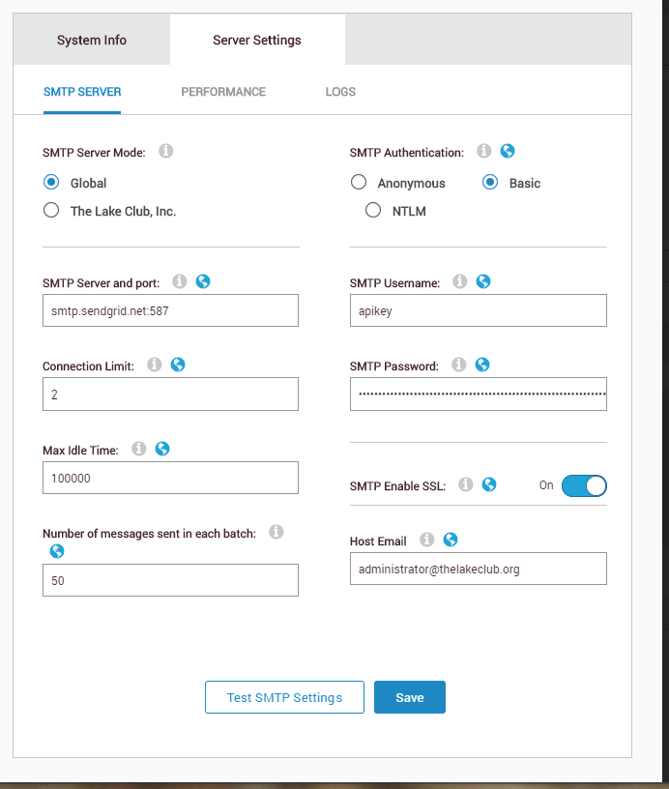This screenshot has height=789, width=669.
Task: Click the SMTP Username input field
Action: click(x=478, y=310)
